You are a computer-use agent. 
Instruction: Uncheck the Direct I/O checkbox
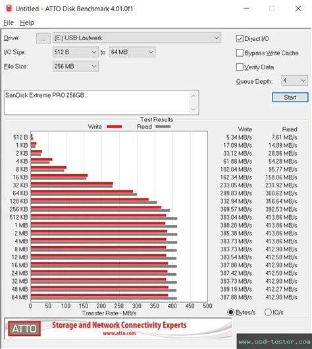pos(240,39)
